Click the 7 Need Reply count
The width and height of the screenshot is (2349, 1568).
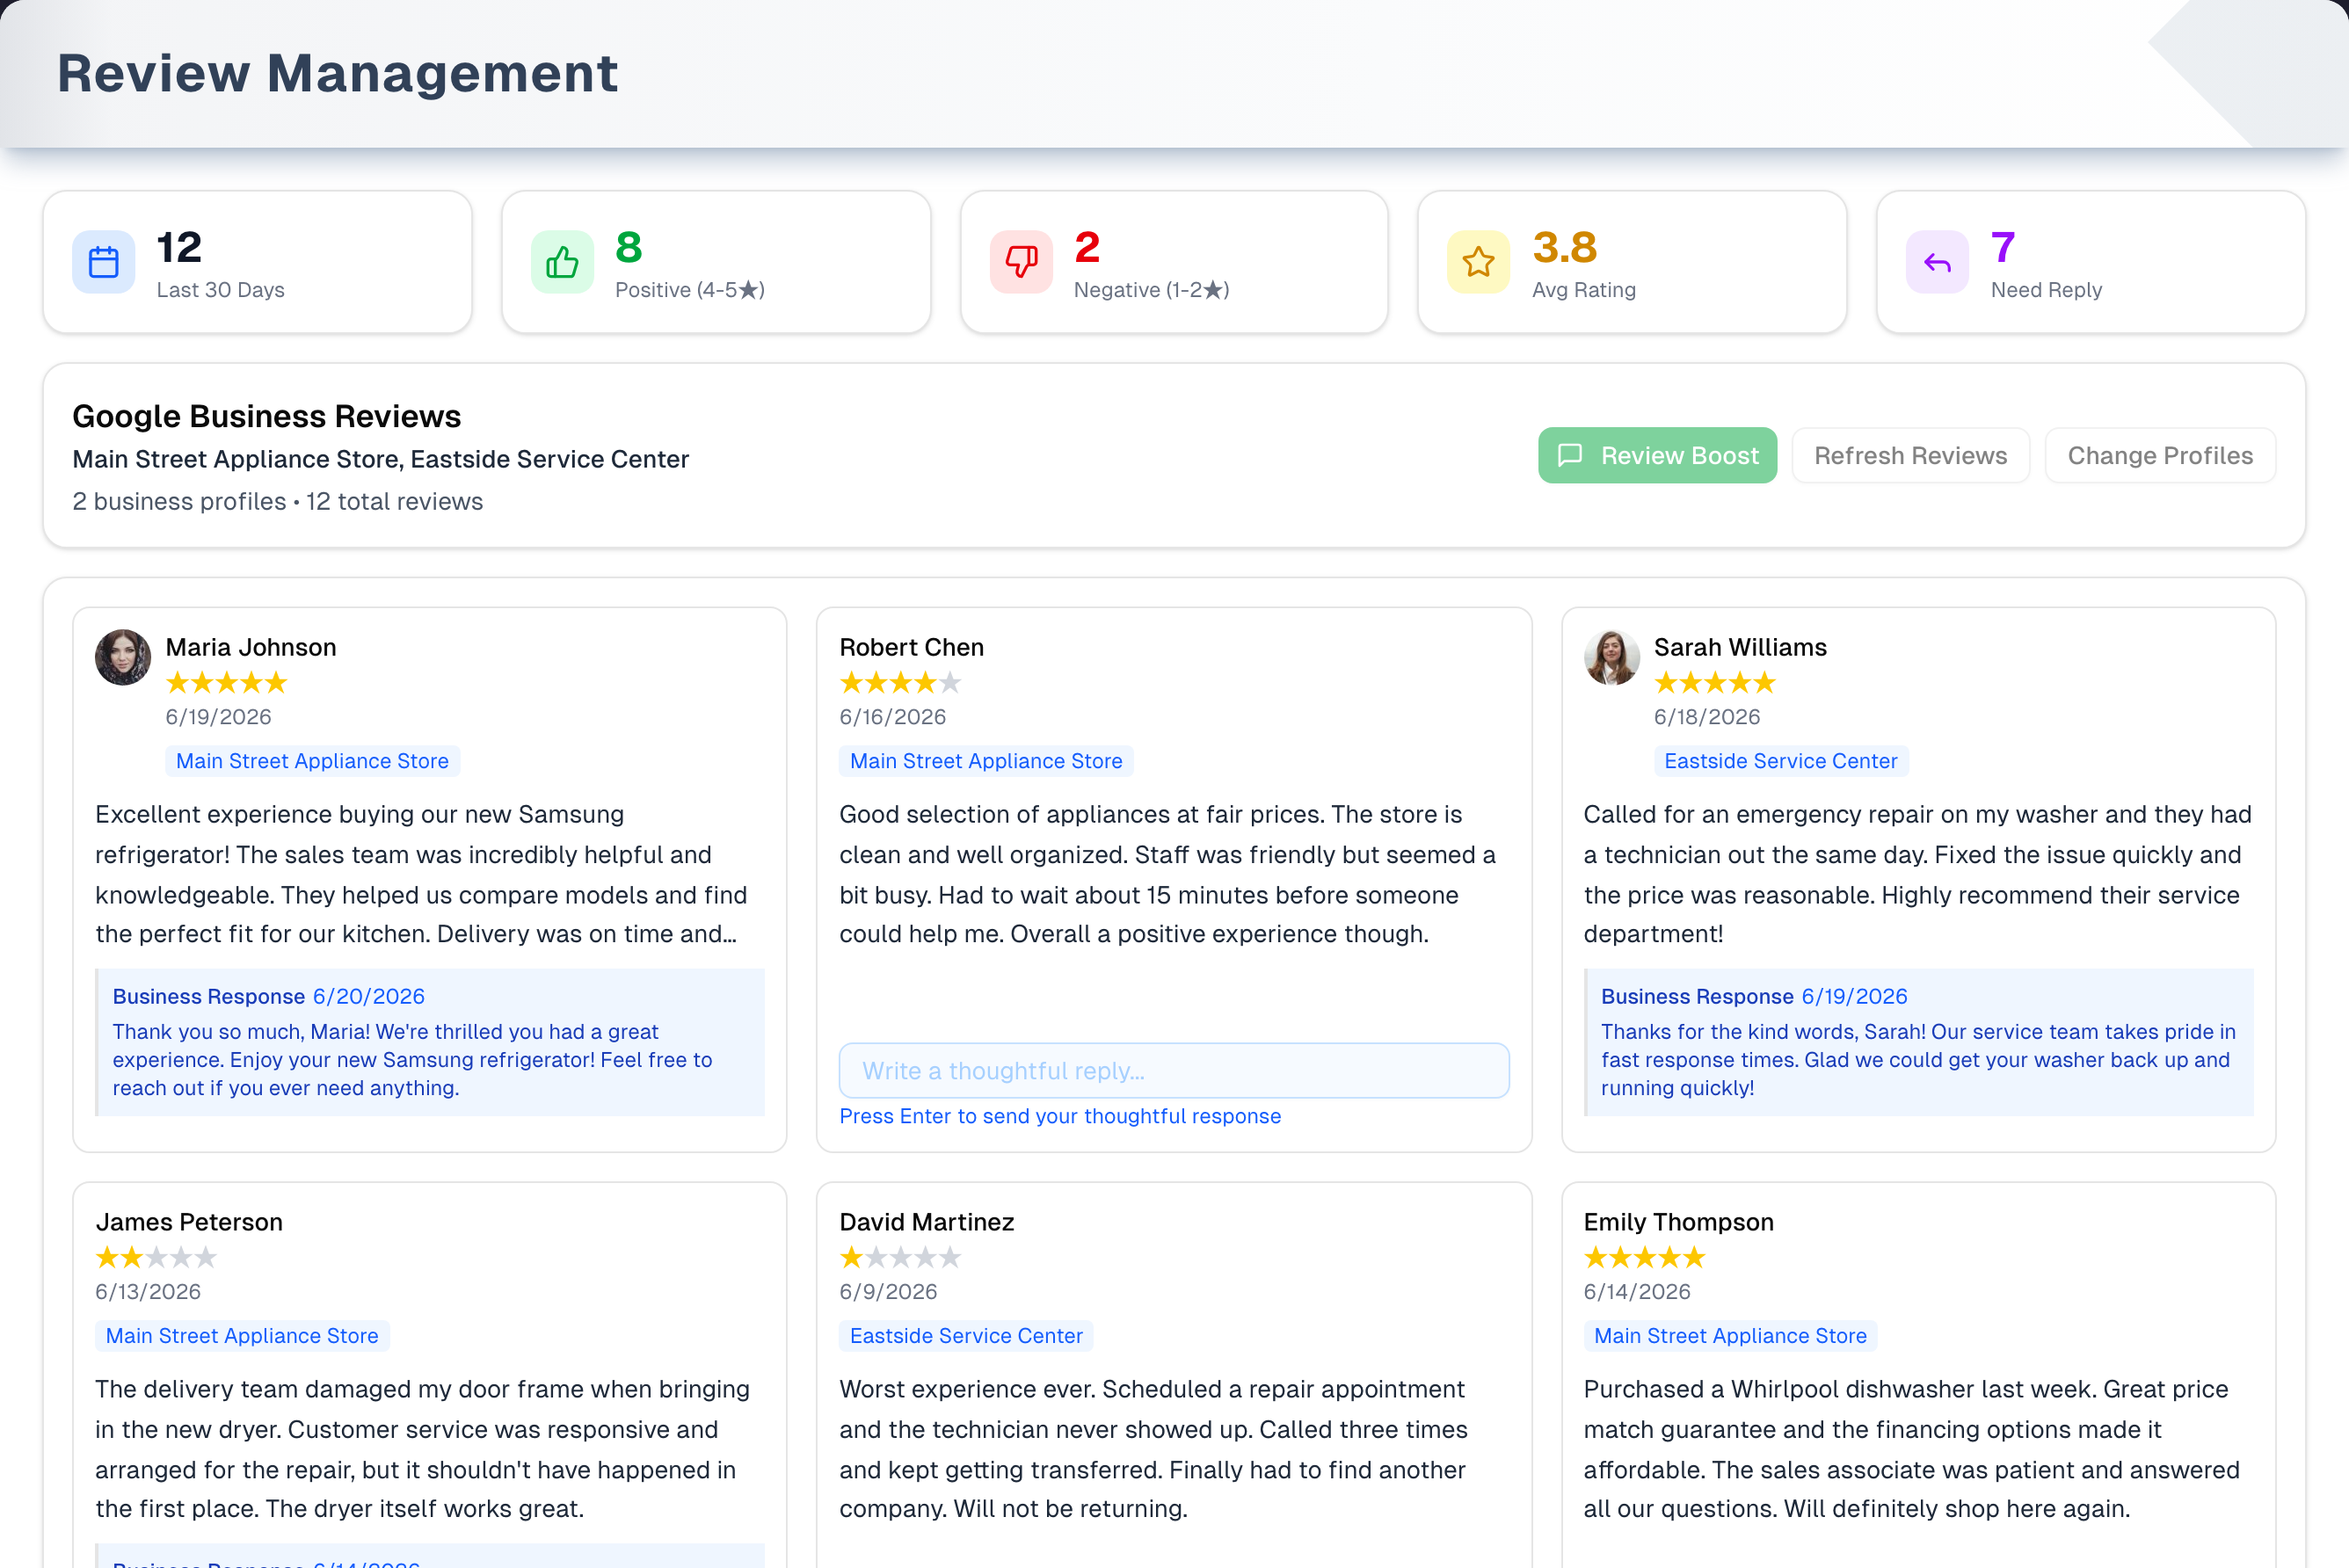click(2003, 247)
